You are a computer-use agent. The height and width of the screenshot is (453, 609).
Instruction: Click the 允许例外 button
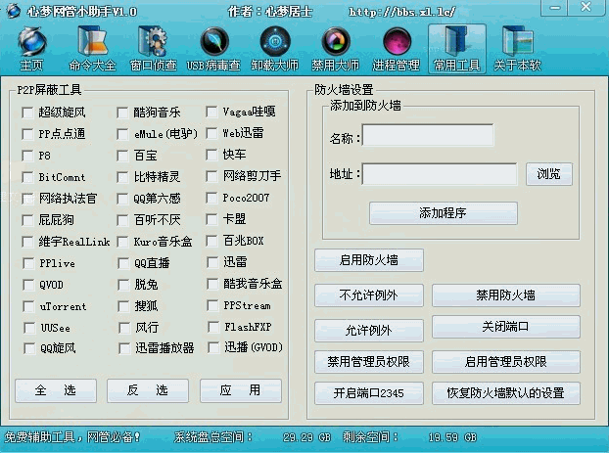[x=369, y=331]
